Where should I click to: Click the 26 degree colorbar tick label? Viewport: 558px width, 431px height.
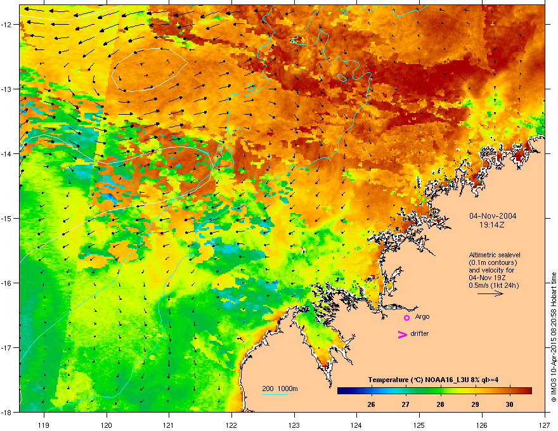click(371, 404)
